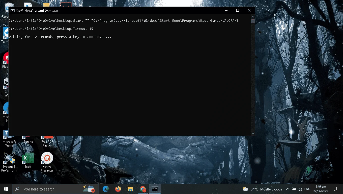Select the Excel desktop shortcut

tap(28, 160)
